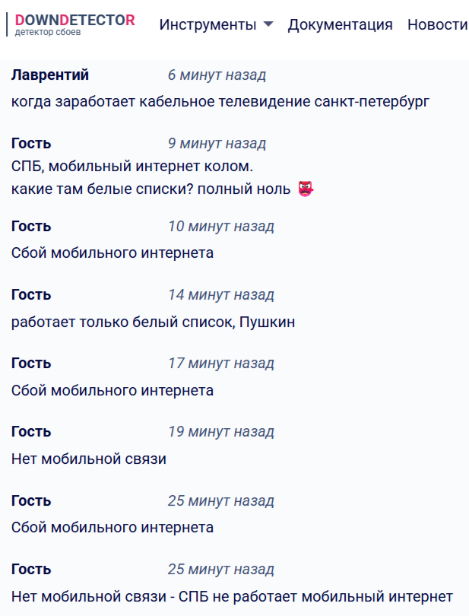Viewport: 469px width, 616px height.
Task: Click the '17 минут назад' timestamp
Action: pyautogui.click(x=220, y=364)
